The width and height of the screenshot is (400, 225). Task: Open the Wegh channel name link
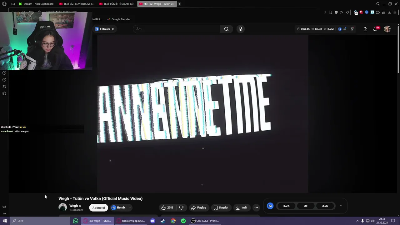tap(73, 206)
